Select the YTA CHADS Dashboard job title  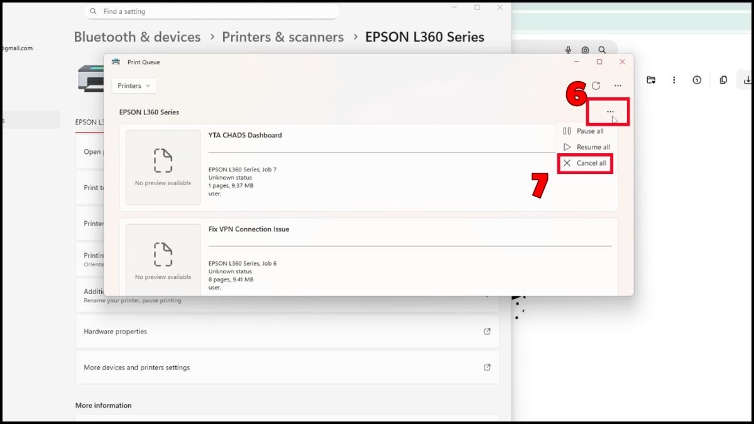click(x=245, y=135)
